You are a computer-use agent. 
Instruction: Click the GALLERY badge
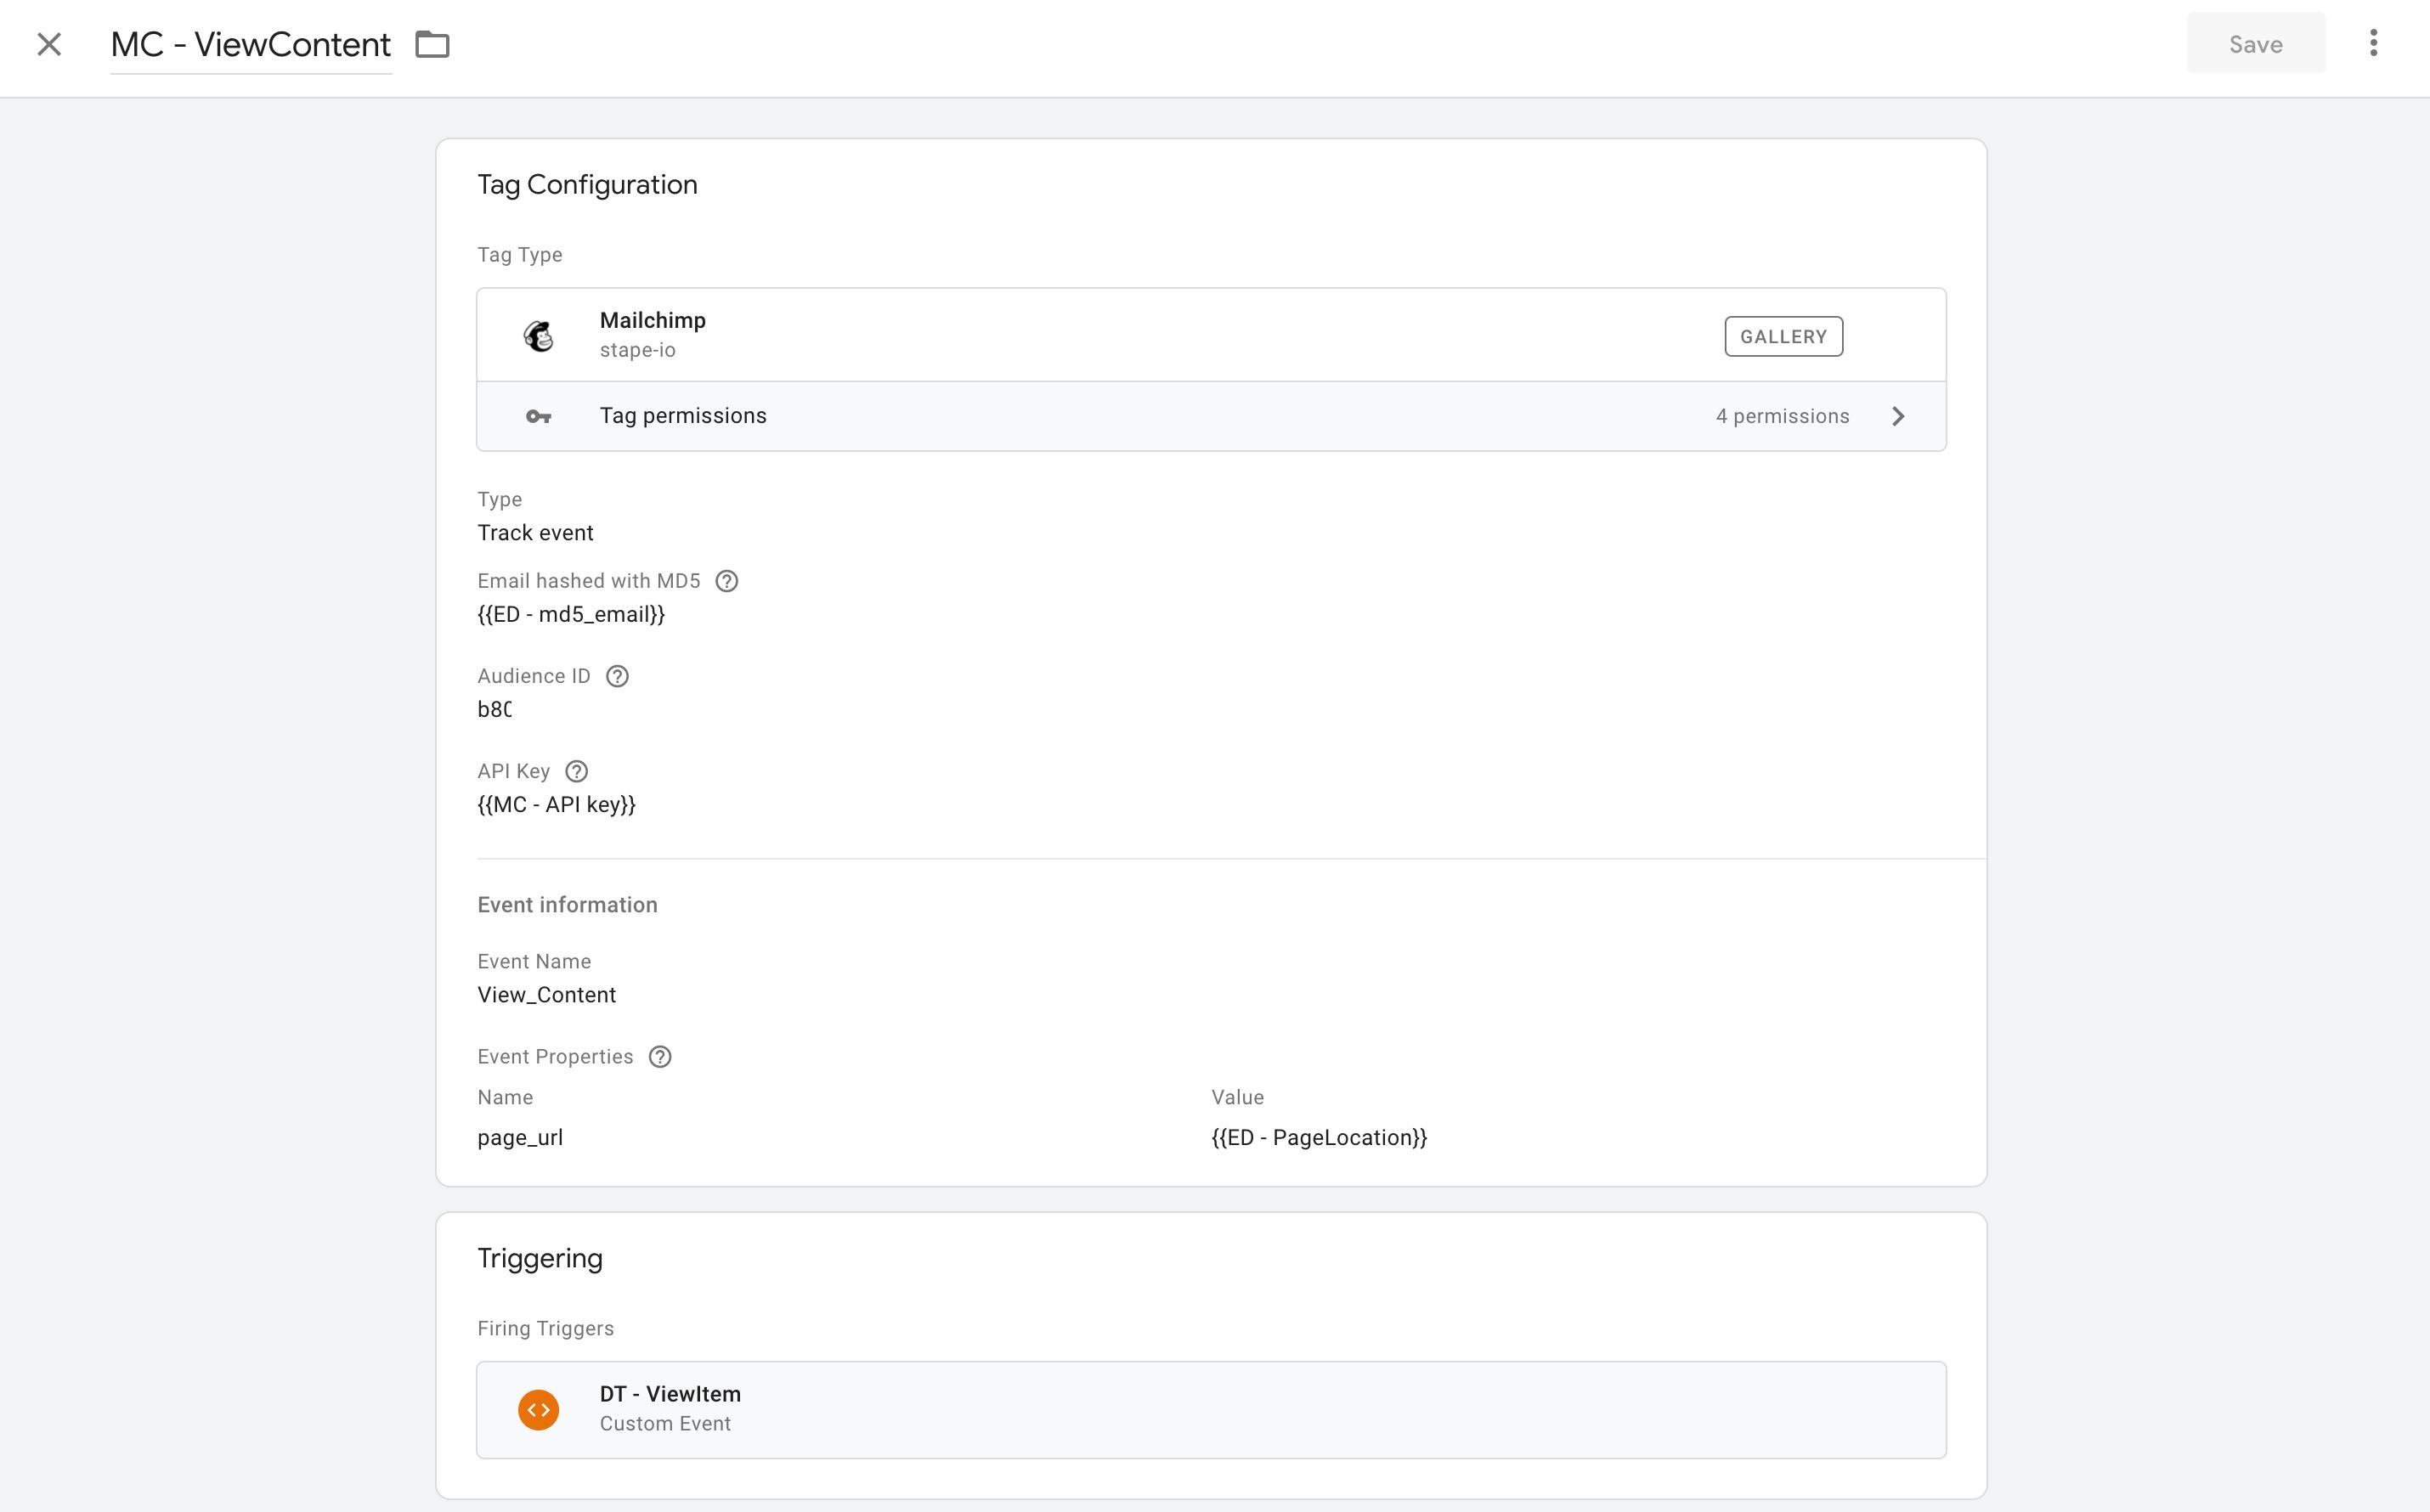(1783, 336)
